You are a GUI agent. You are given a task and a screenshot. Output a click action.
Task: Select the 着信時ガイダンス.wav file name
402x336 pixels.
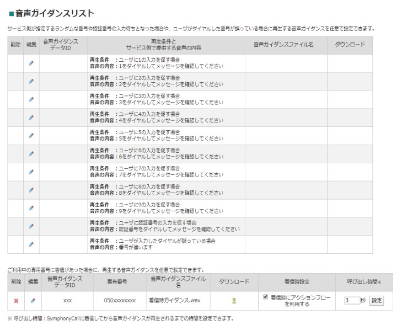click(x=175, y=300)
